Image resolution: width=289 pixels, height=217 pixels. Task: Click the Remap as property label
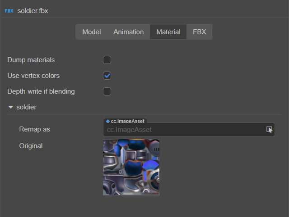[x=34, y=129]
